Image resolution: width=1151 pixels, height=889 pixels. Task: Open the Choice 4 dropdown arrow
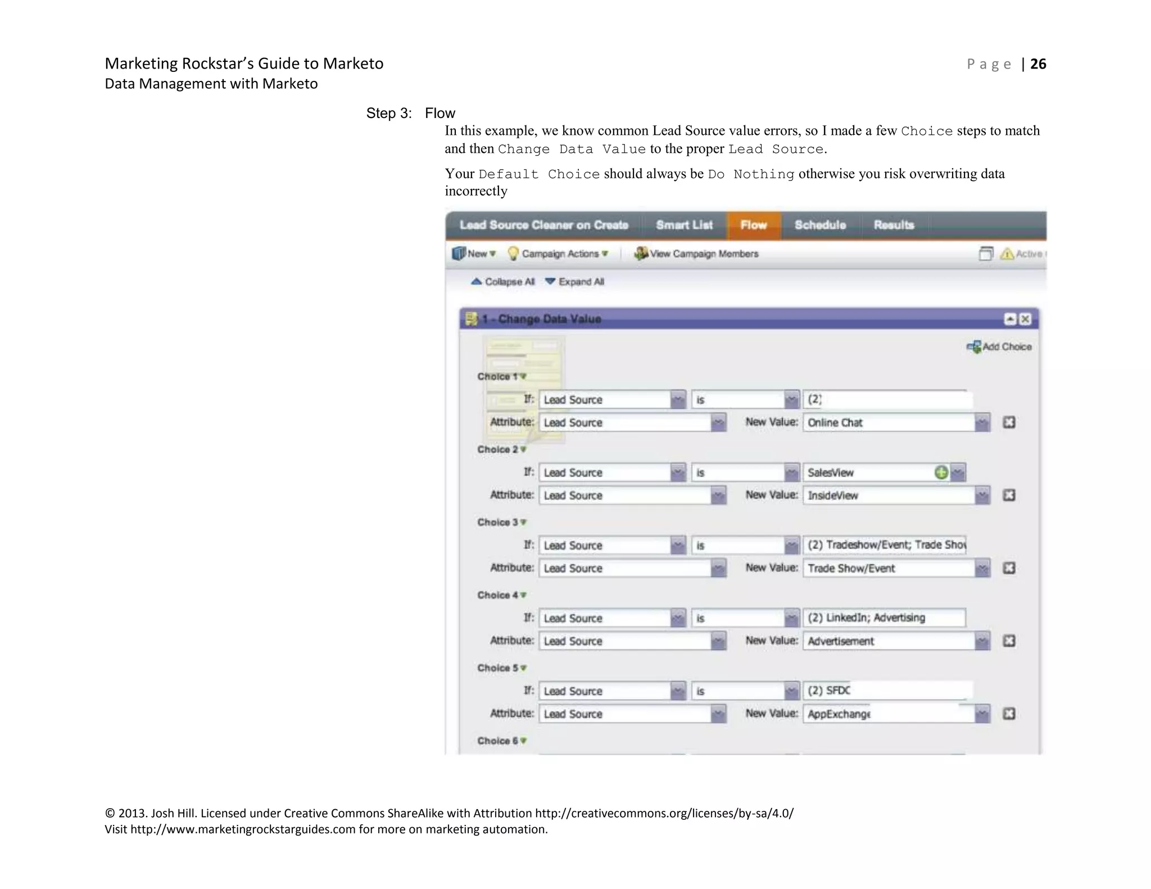[x=523, y=595]
